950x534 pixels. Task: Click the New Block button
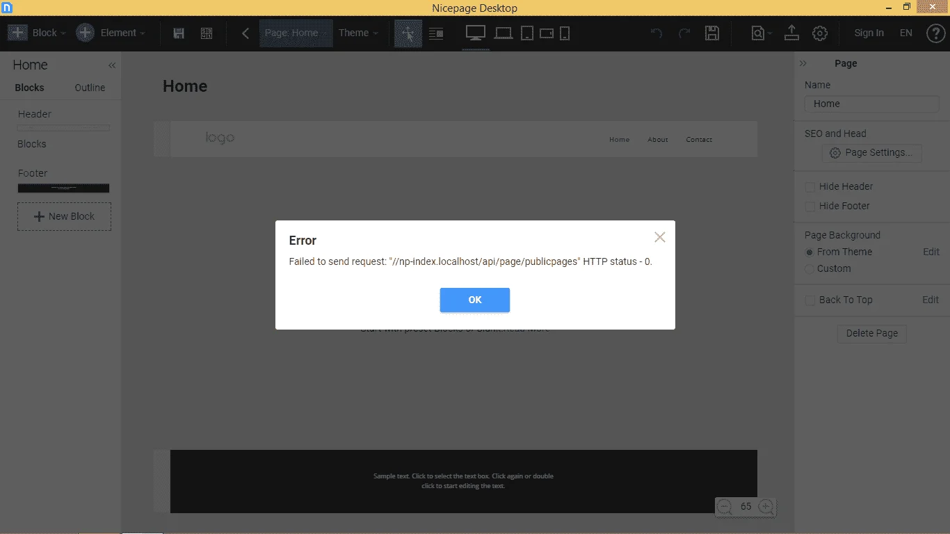click(x=64, y=216)
